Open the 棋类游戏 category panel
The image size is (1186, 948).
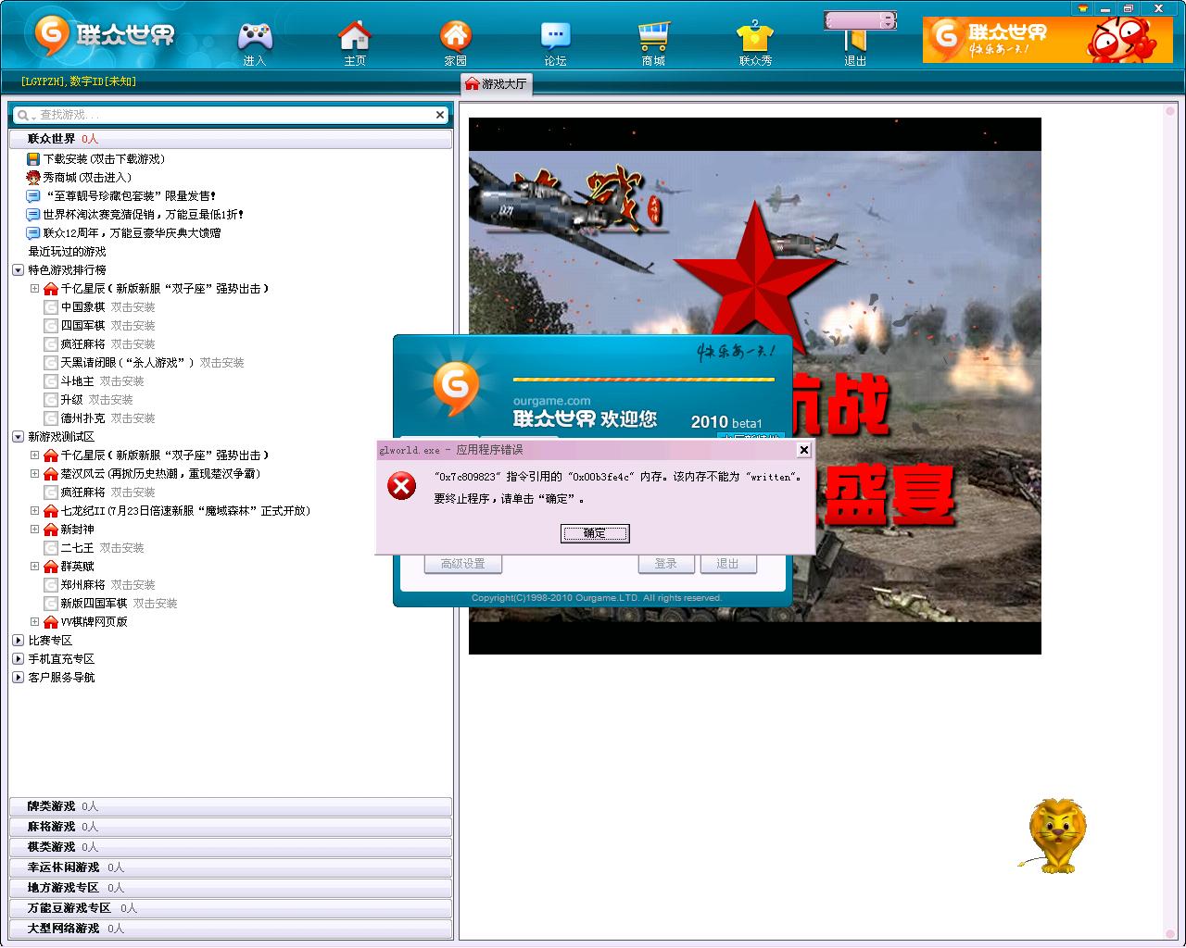click(231, 847)
